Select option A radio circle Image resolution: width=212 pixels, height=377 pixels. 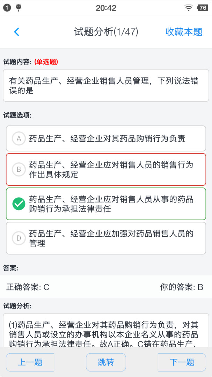19,139
